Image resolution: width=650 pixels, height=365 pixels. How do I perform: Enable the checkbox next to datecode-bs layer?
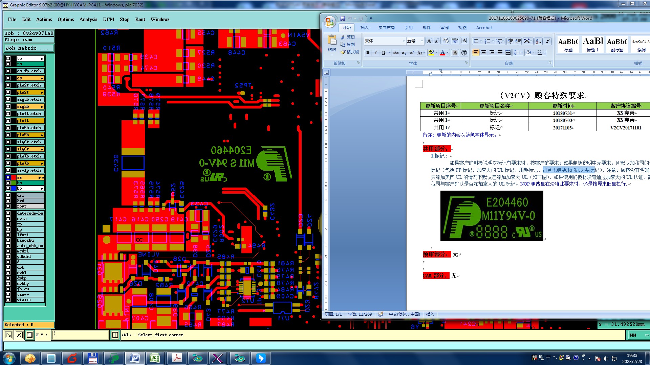[8, 213]
